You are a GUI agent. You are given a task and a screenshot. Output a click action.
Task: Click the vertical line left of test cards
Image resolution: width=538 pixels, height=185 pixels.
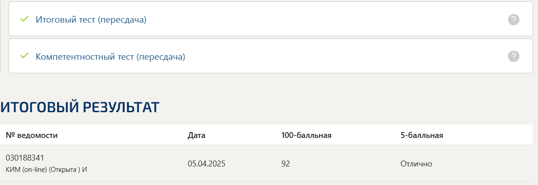(x=0, y=36)
